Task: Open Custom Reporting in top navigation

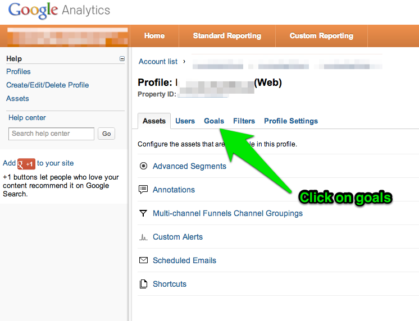Action: click(321, 36)
